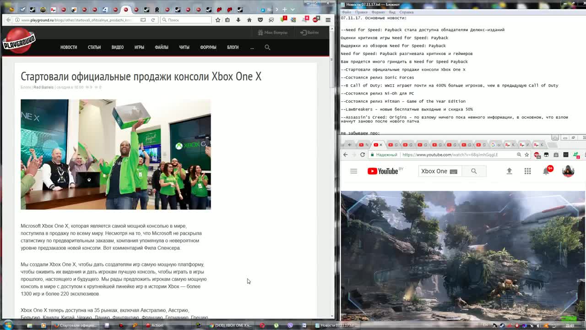Click the Xbox One X article photo

coord(116,154)
